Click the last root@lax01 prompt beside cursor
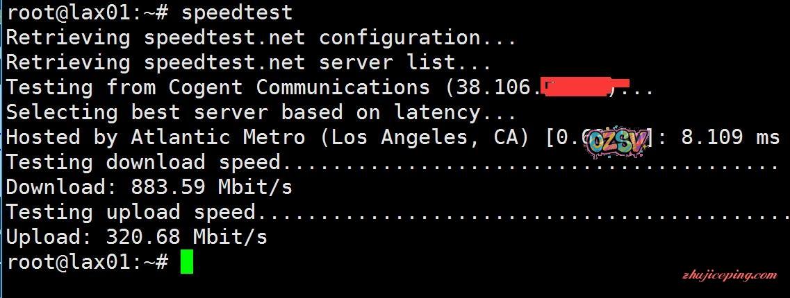This screenshot has height=298, width=790. 86,262
